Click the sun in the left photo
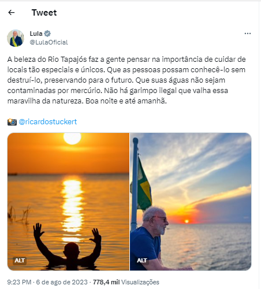This screenshot has height=289, width=261. (72, 138)
